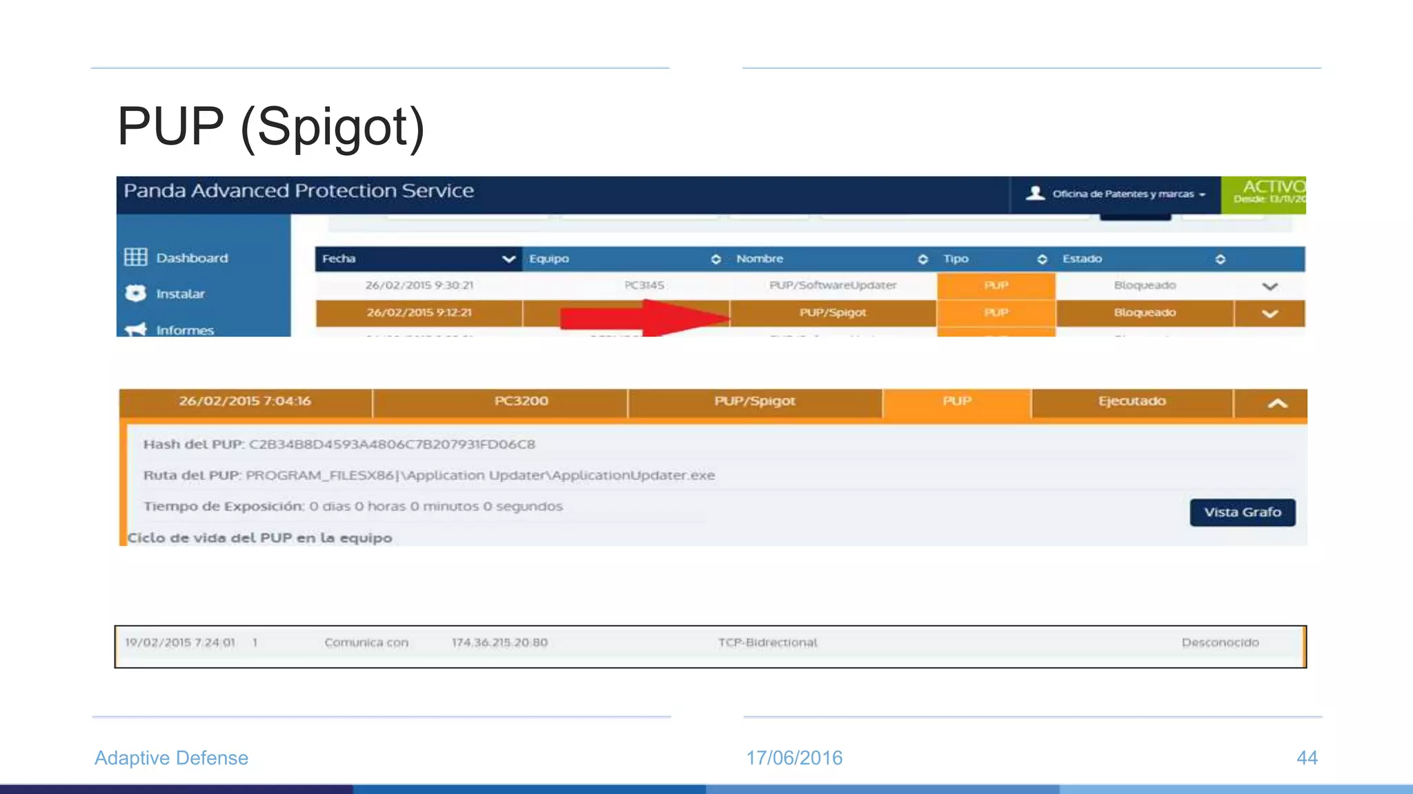This screenshot has width=1413, height=794.
Task: Collapse the PC3200 Ejecutado detail row
Action: tap(1277, 404)
